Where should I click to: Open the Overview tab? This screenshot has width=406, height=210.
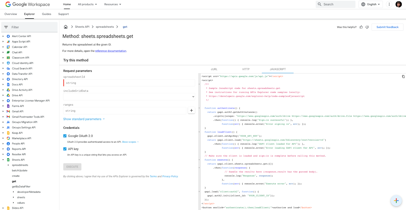(11, 14)
